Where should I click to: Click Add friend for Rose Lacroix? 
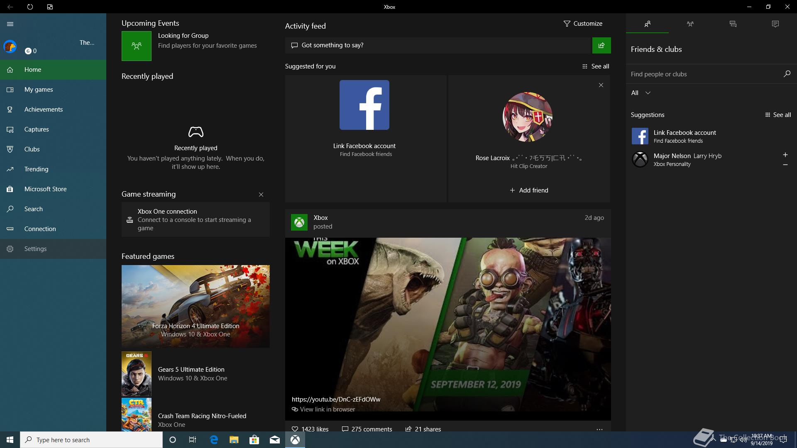(x=529, y=190)
